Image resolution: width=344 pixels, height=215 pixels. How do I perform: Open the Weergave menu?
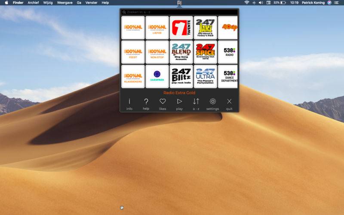click(x=65, y=3)
